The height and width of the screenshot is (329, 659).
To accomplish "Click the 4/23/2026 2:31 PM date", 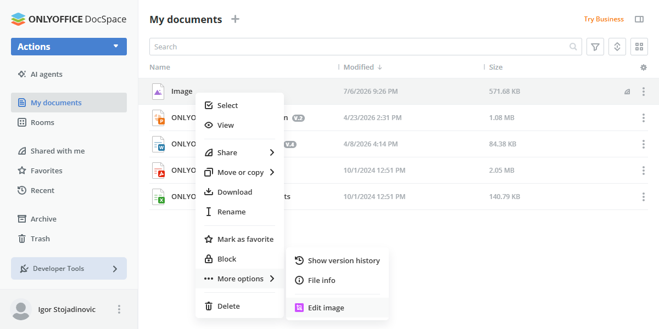I will pyautogui.click(x=372, y=118).
